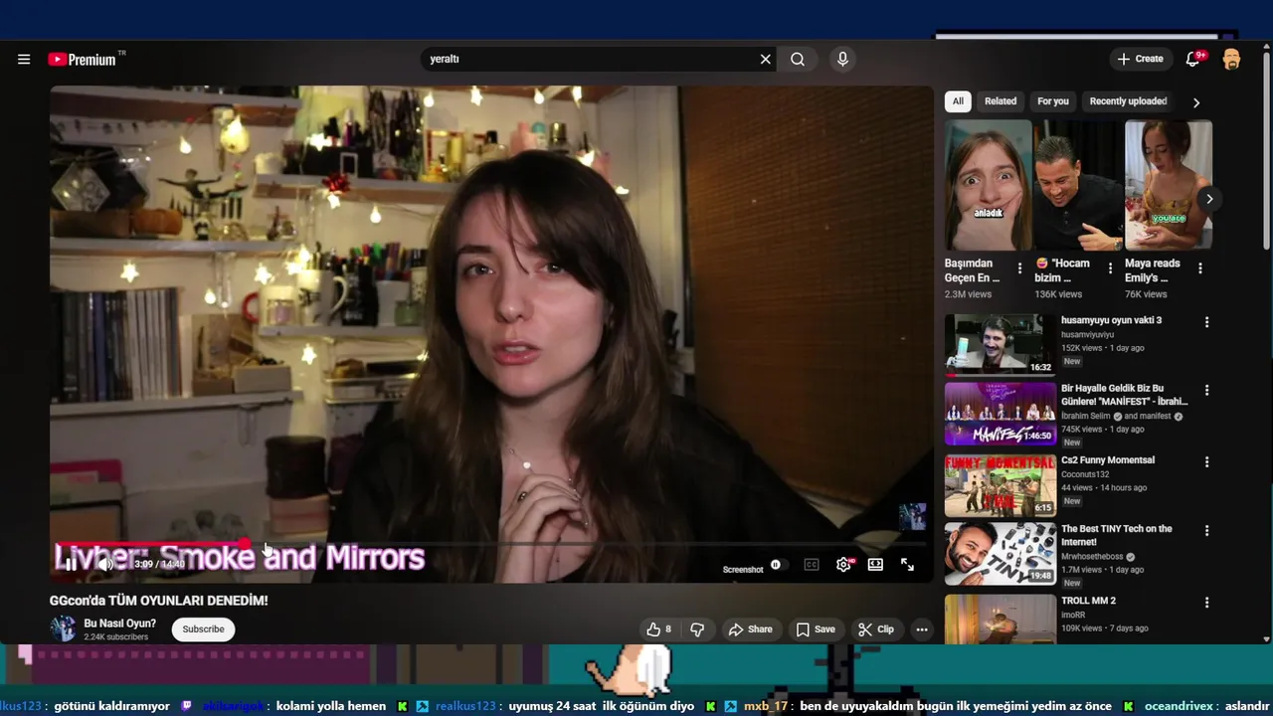
Task: Advance the Shorts shelf with arrow
Action: [1209, 199]
